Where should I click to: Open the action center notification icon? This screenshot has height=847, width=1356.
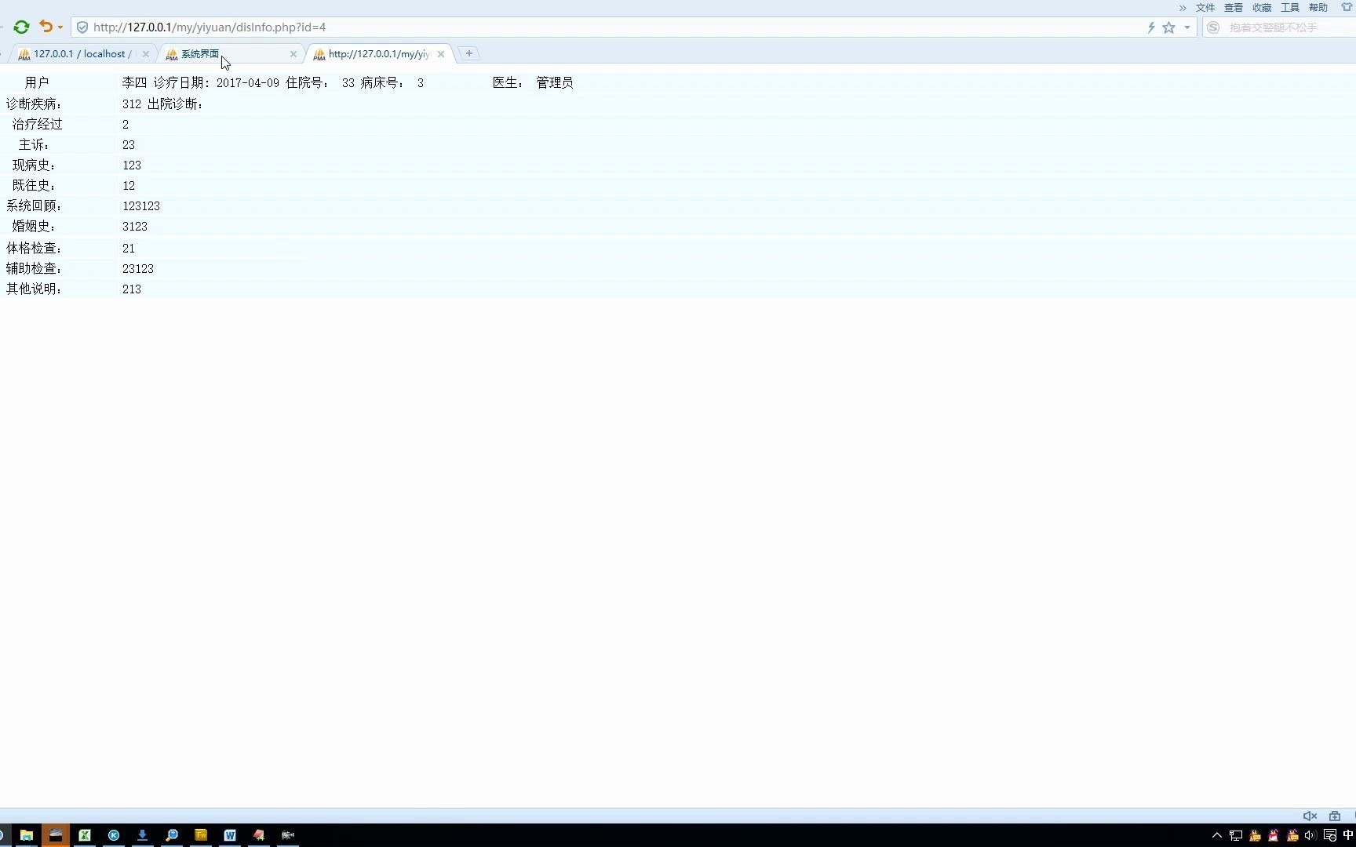1330,835
